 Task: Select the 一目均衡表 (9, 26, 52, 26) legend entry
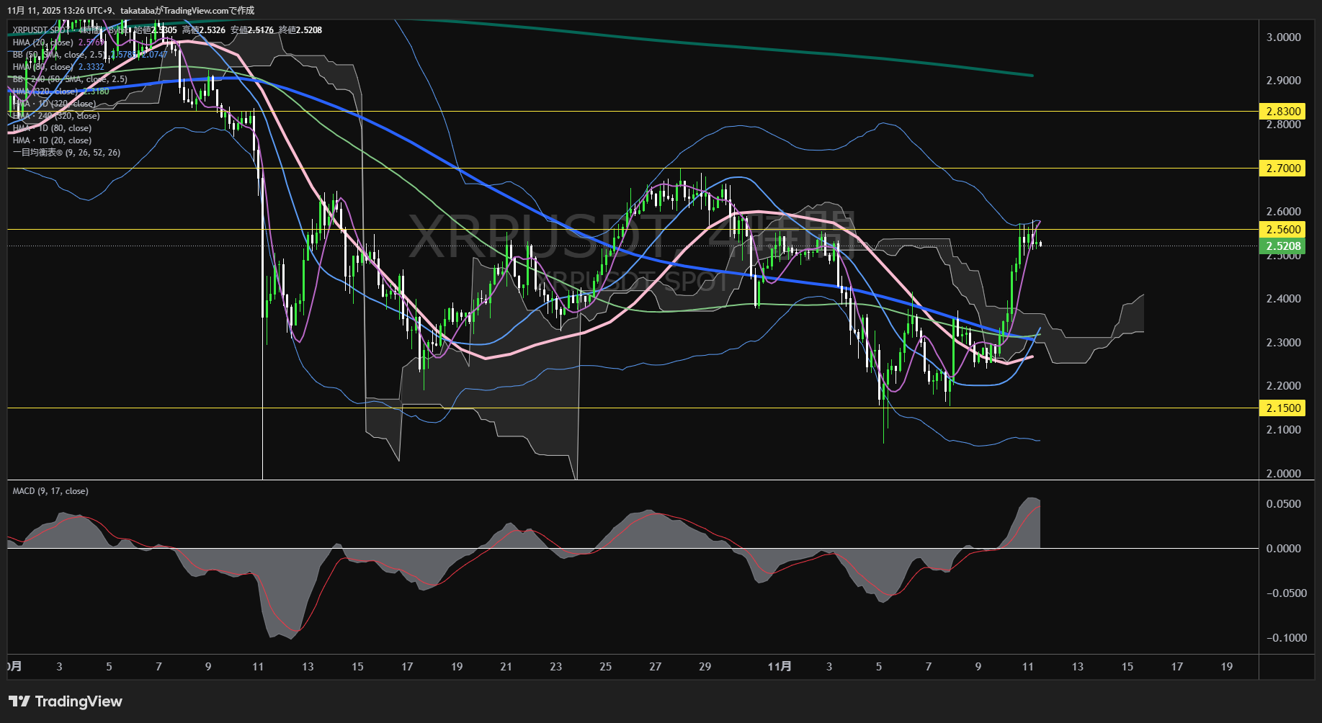pyautogui.click(x=66, y=153)
